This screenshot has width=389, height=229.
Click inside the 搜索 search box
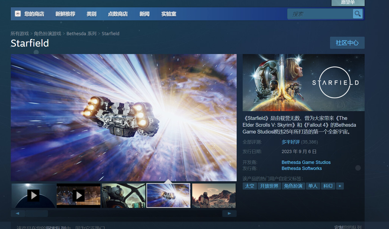coord(321,14)
